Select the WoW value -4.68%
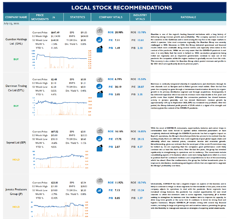 click(54, 143)
